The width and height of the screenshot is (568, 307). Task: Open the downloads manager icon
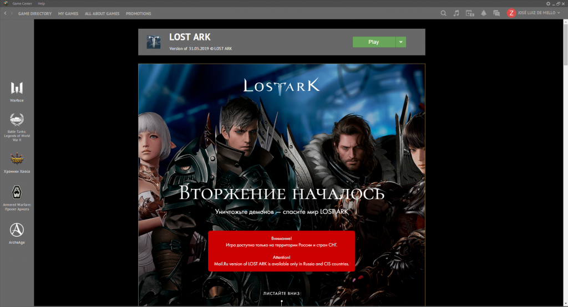pos(470,13)
